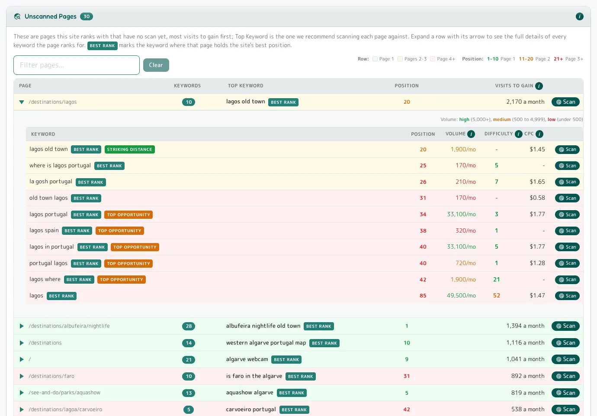This screenshot has width=597, height=416.
Task: Focus the Filter pages input field
Action: [77, 65]
